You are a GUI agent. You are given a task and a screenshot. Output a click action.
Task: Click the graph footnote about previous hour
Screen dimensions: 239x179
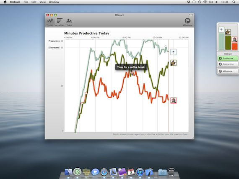[x=151, y=134]
